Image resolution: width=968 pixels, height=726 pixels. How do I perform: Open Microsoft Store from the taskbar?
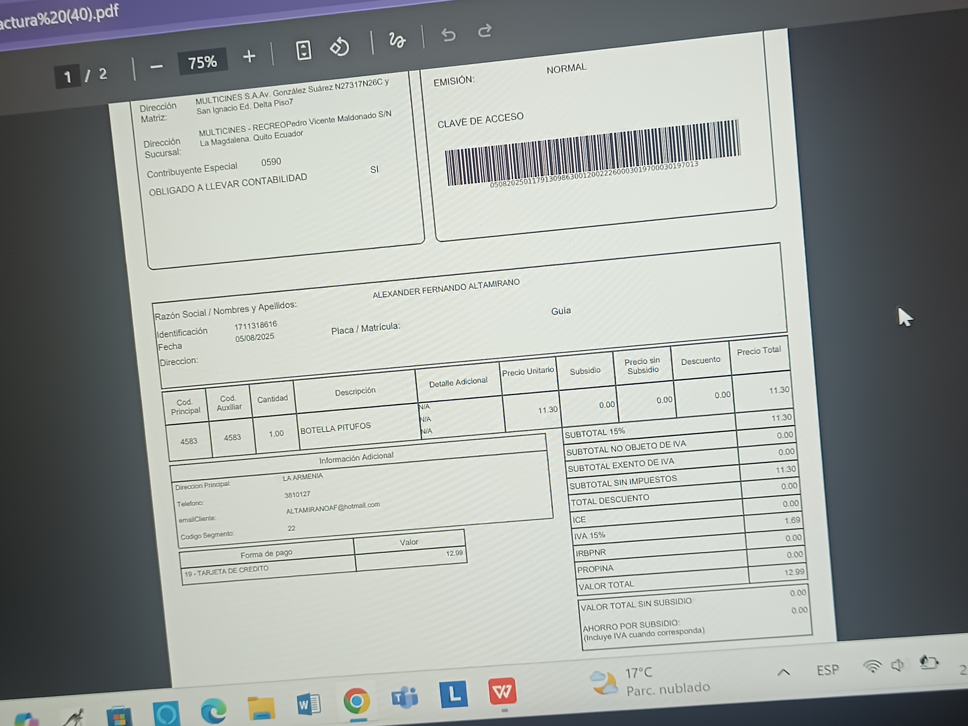tap(119, 717)
